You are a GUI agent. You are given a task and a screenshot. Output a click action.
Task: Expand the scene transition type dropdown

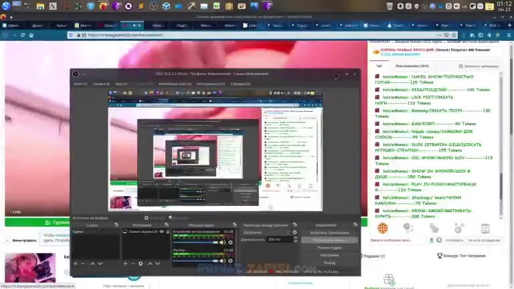pyautogui.click(x=266, y=232)
